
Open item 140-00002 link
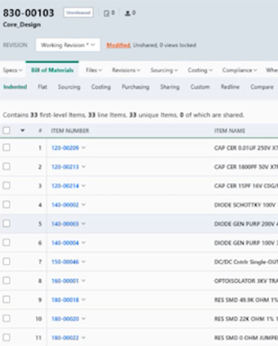(65, 205)
